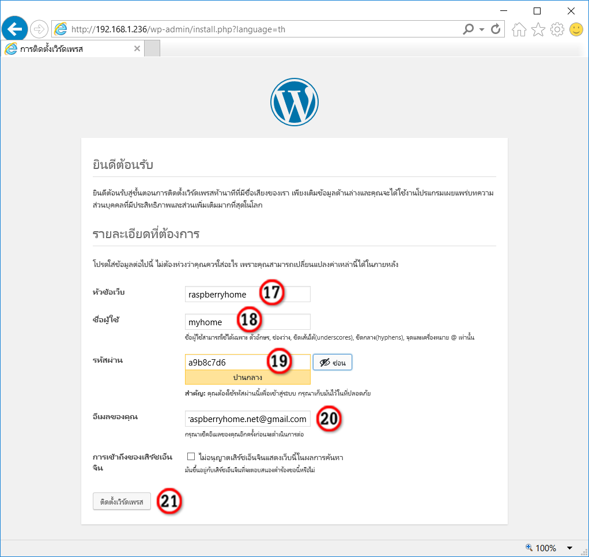
Task: Minimize the browser window
Action: point(504,11)
